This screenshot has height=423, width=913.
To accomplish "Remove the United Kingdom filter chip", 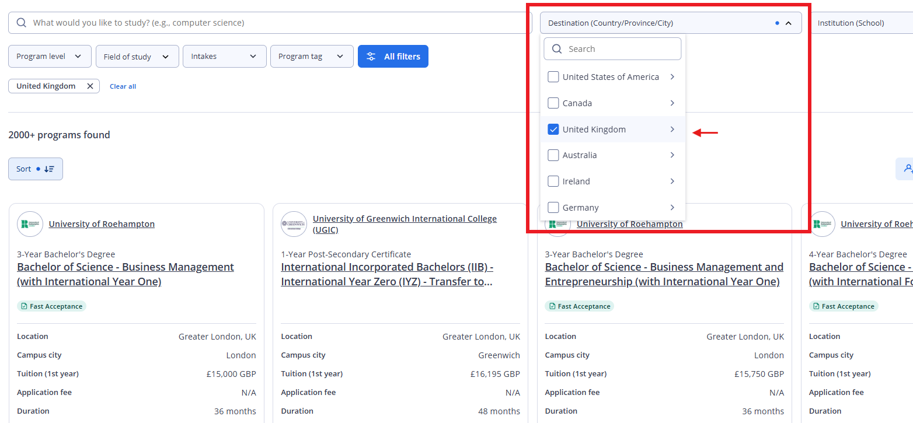I will click(90, 86).
